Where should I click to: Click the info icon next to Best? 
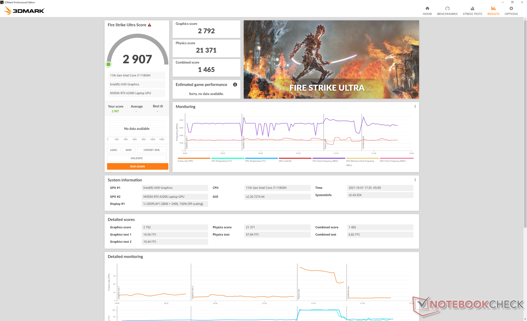point(161,106)
